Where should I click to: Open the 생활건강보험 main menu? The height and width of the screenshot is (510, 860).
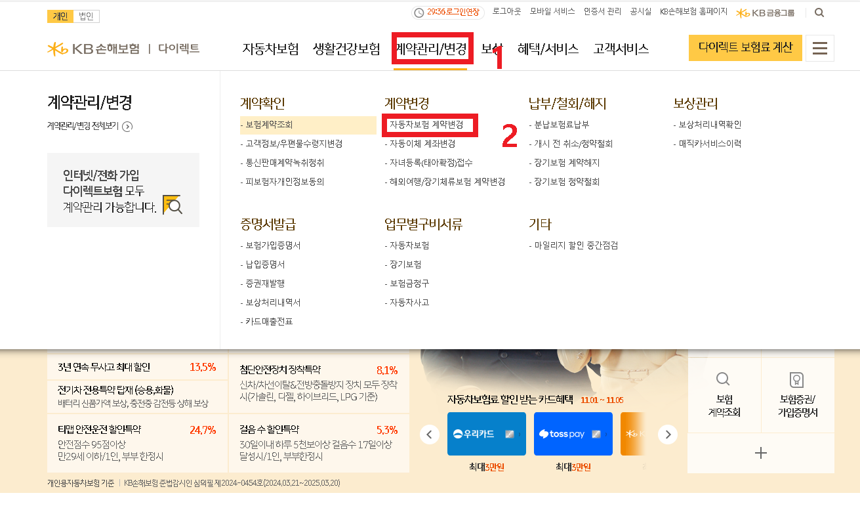[x=346, y=49]
